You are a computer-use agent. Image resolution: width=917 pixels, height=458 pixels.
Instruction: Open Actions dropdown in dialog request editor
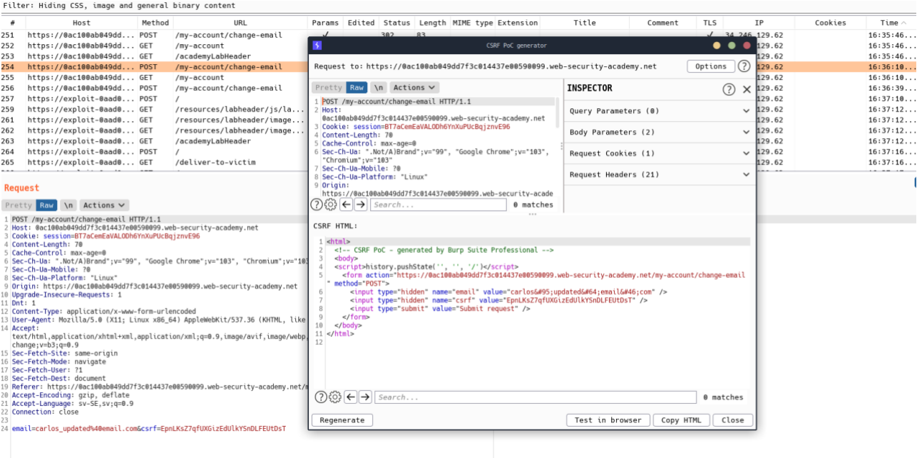[x=414, y=88]
